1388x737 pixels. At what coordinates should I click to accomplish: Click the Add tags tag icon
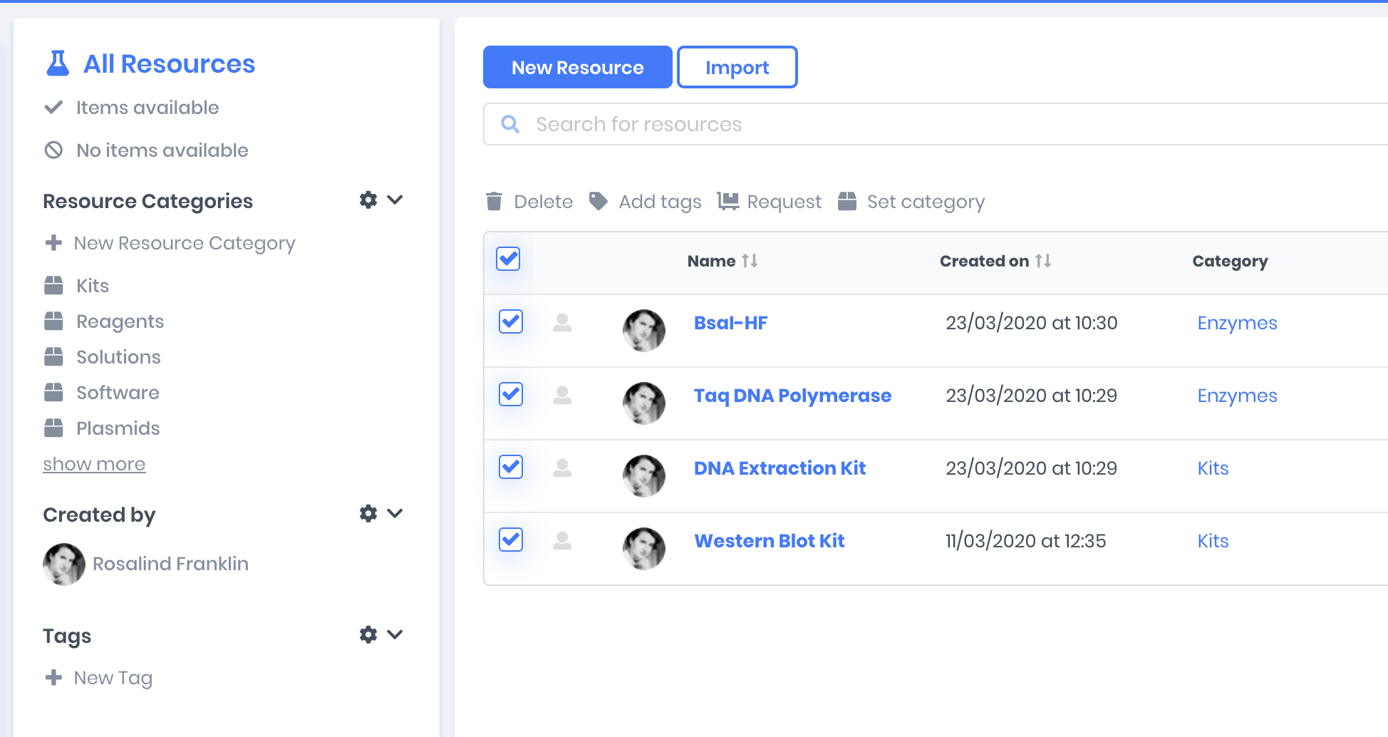click(599, 202)
